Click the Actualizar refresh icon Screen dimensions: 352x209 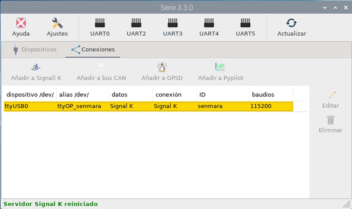[x=292, y=23]
